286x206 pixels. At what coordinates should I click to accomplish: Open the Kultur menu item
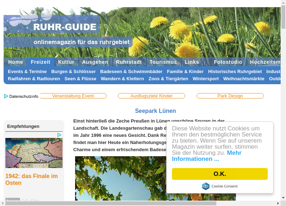point(66,62)
